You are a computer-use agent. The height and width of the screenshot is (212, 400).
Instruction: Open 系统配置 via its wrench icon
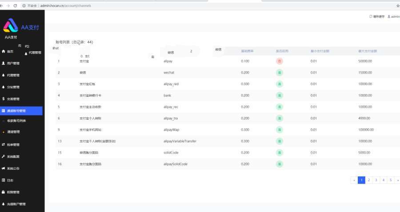coord(4,156)
